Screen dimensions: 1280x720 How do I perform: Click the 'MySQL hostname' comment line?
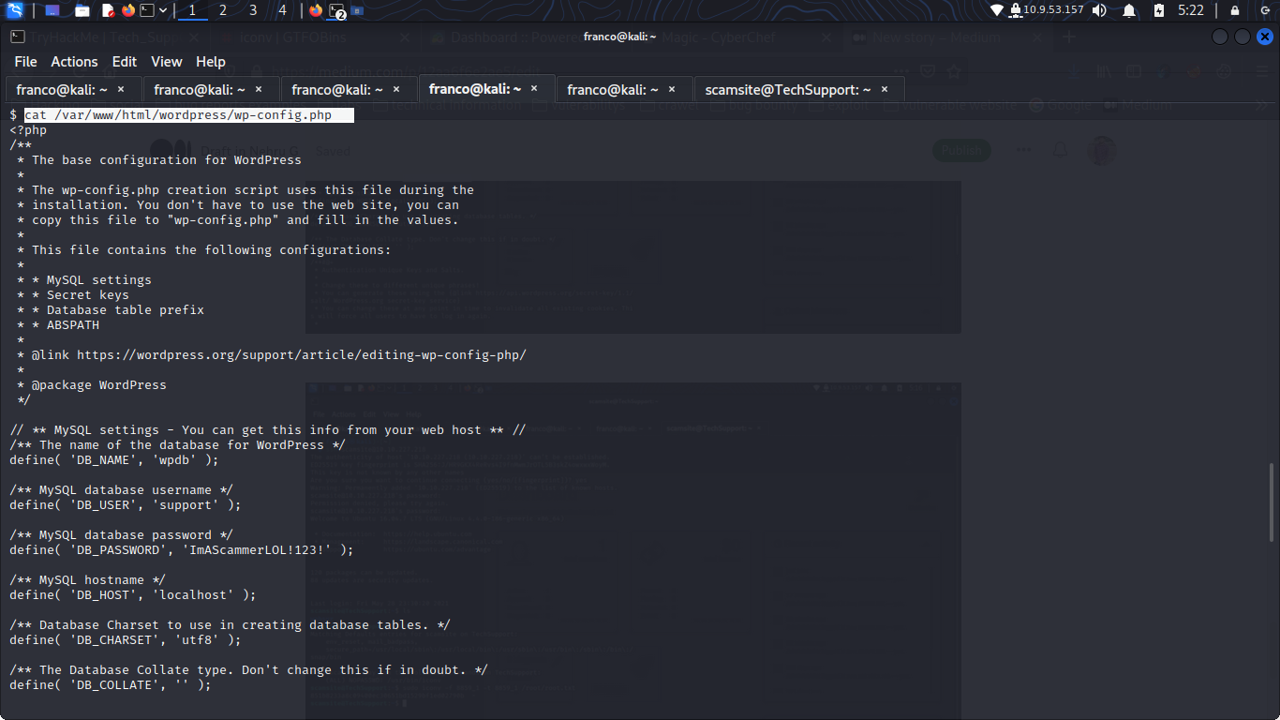(x=88, y=579)
